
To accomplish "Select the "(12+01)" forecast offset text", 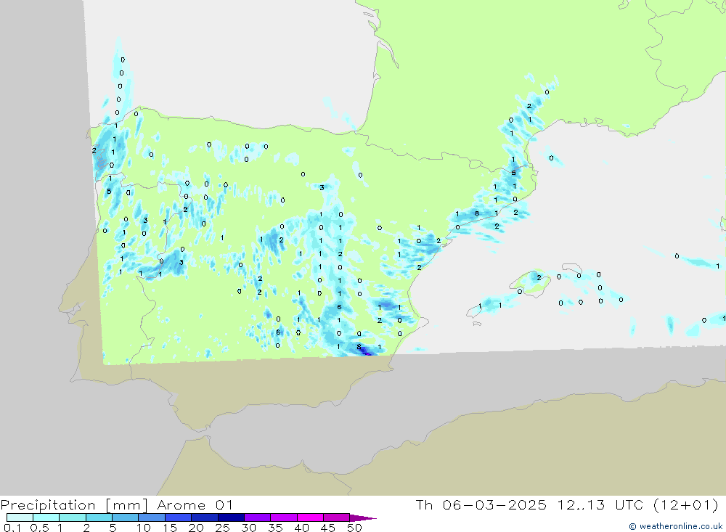I will click(686, 504).
